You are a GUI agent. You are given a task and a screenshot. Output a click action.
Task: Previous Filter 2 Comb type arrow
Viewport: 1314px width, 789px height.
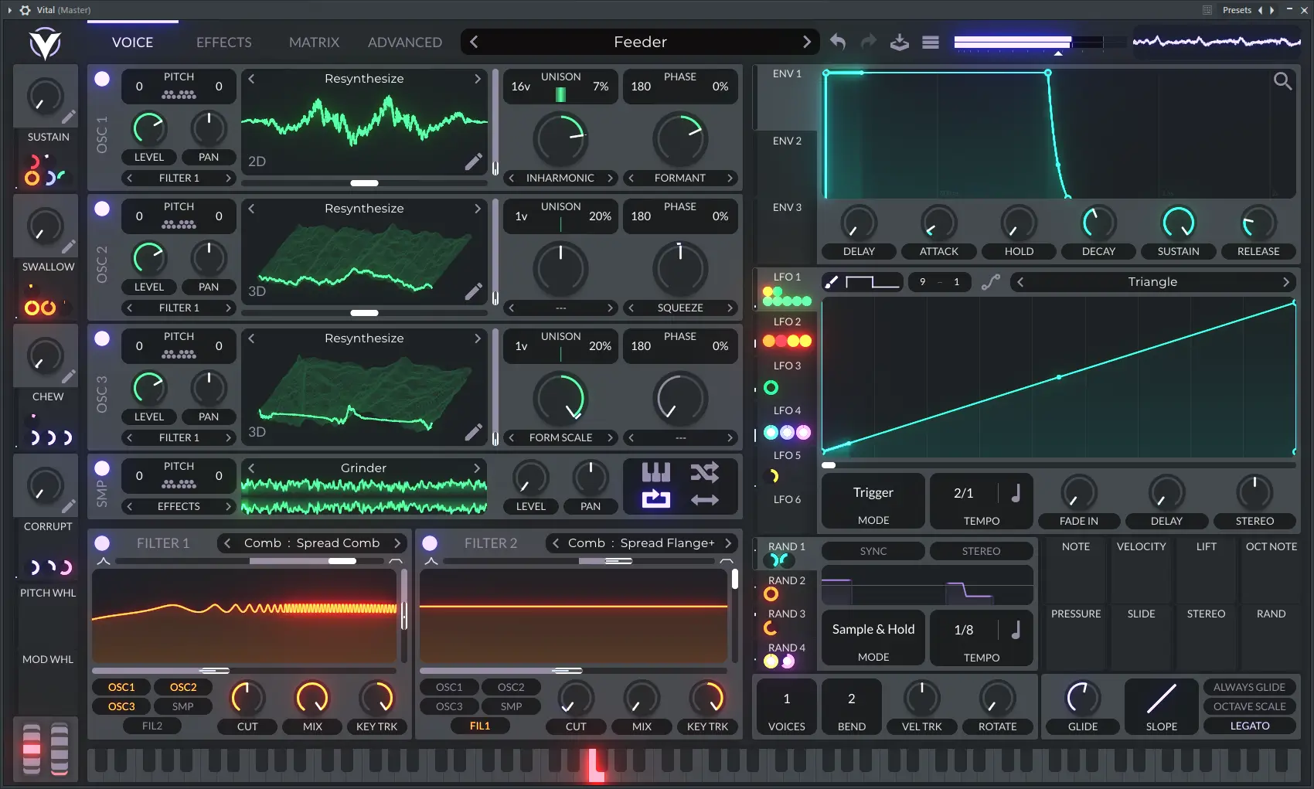pyautogui.click(x=555, y=543)
